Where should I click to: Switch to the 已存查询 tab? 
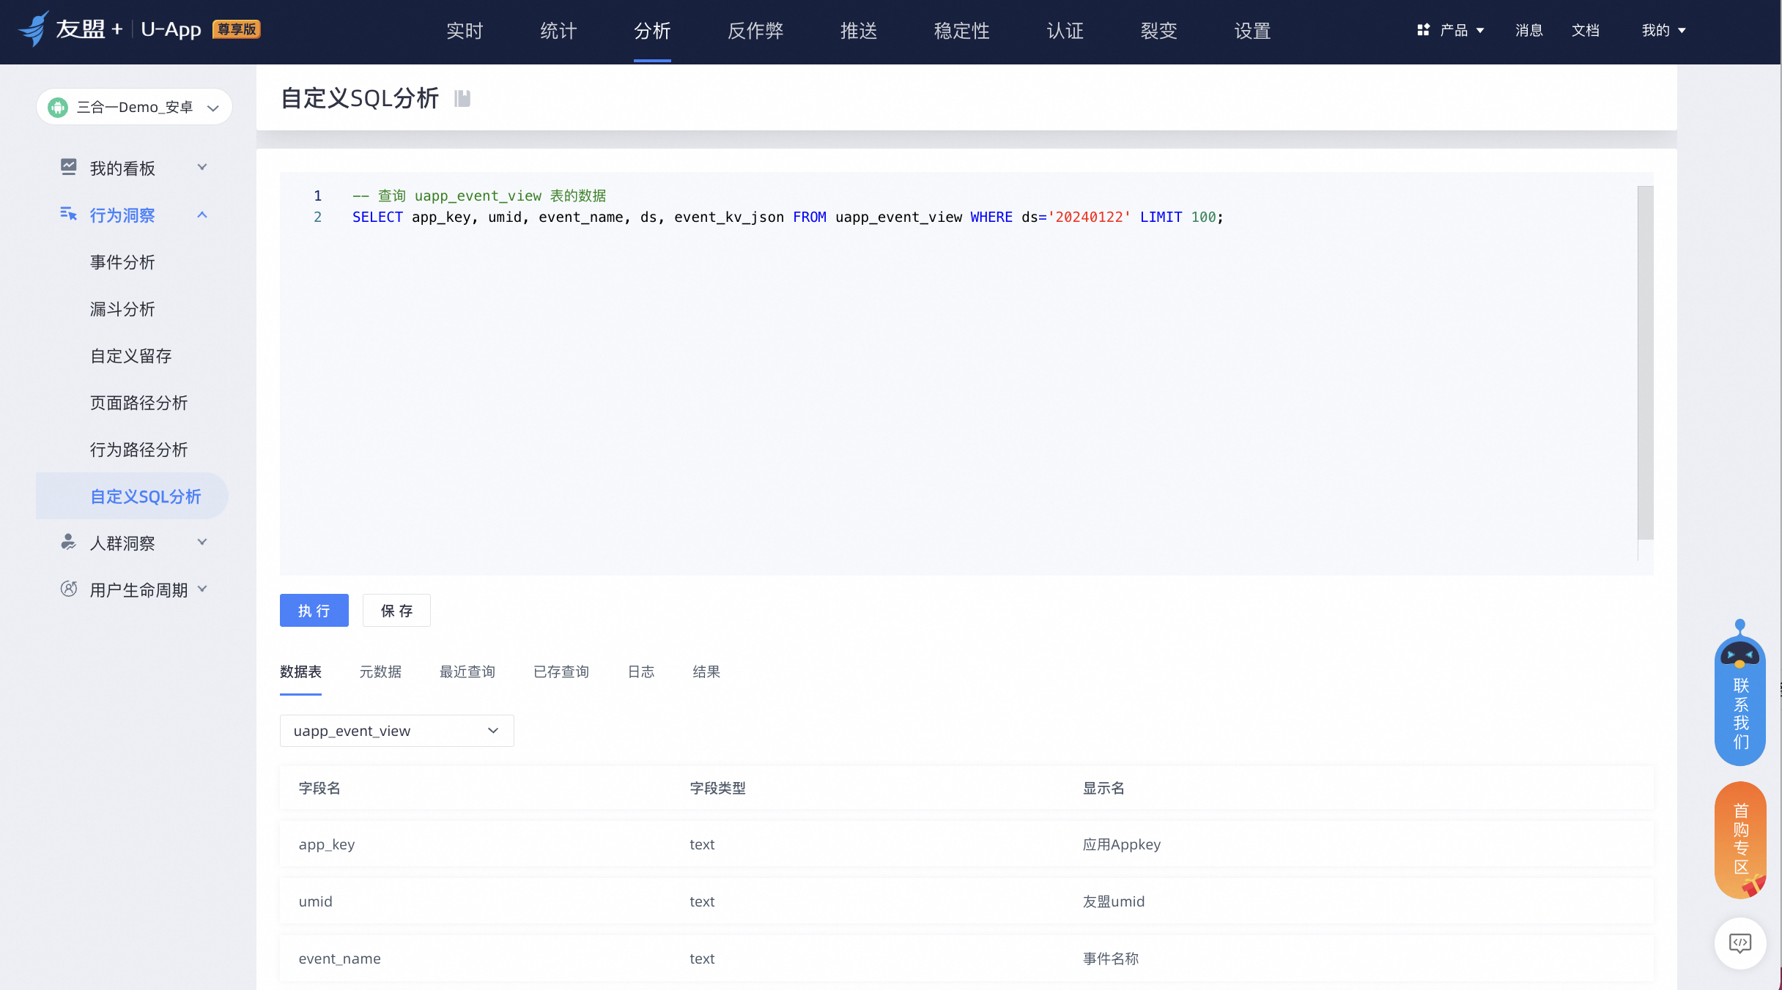[x=561, y=671]
